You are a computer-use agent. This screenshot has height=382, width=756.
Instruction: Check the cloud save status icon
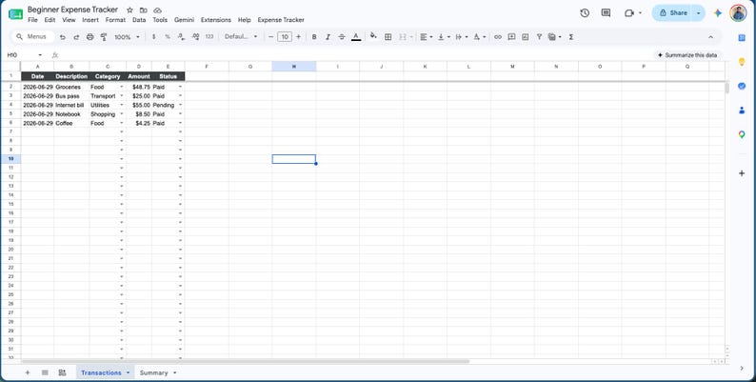(158, 10)
